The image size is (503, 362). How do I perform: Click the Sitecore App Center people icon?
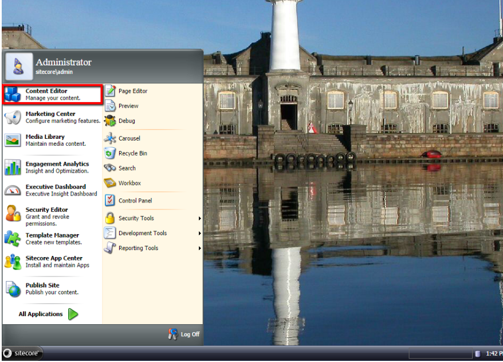[13, 262]
